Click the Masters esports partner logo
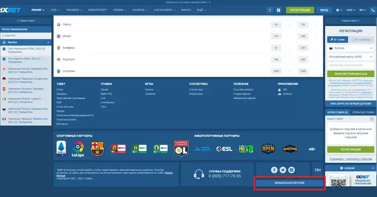 290,149
